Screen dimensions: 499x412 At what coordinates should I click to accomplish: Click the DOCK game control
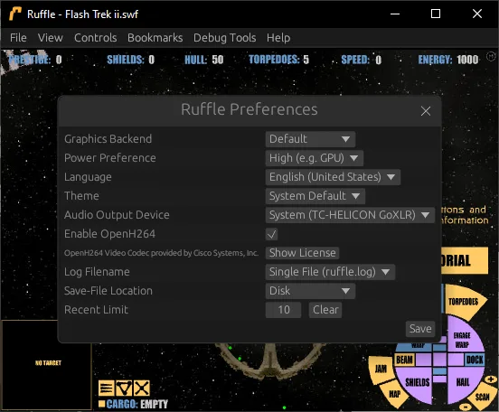pyautogui.click(x=475, y=360)
